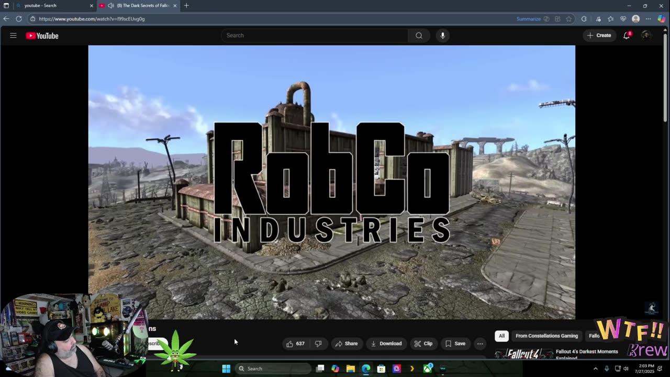Add this page to favorites star

[x=569, y=19]
